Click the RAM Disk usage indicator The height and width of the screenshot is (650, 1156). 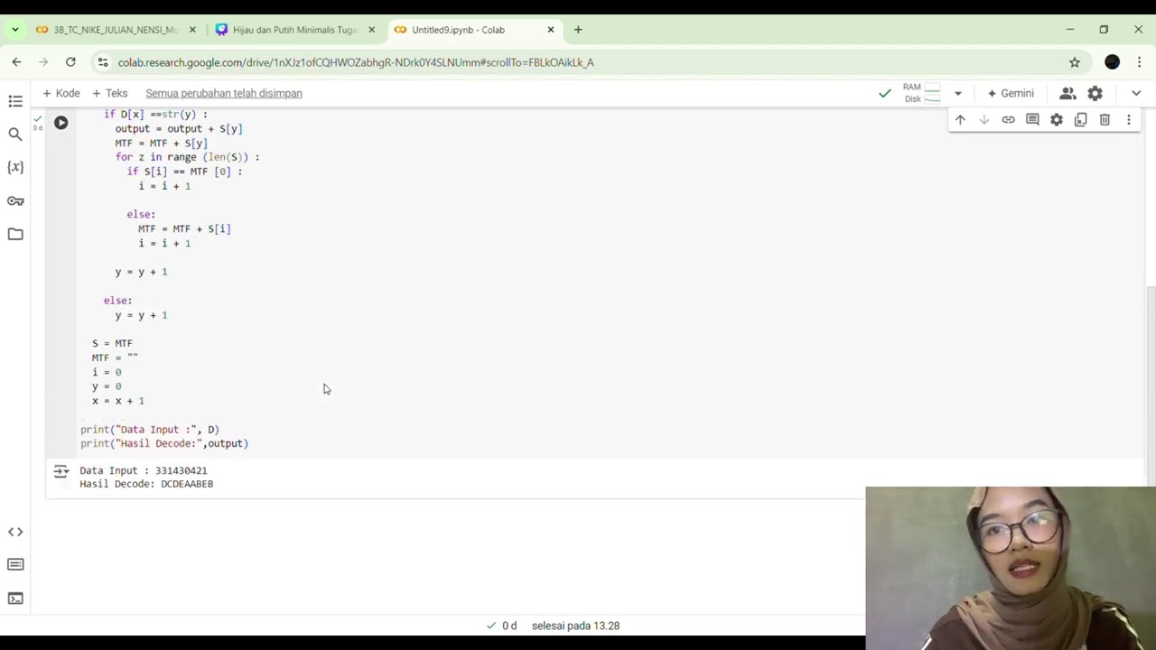pyautogui.click(x=922, y=93)
